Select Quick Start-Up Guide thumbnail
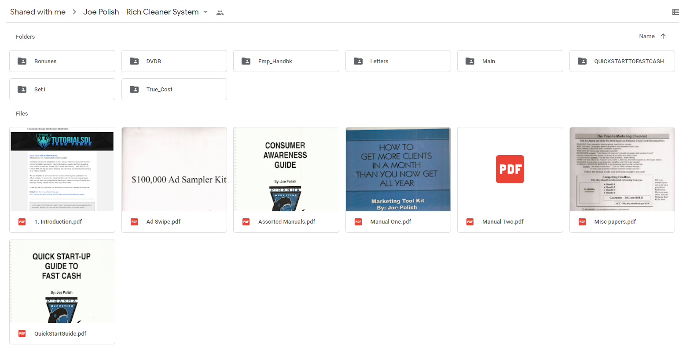 [x=62, y=281]
